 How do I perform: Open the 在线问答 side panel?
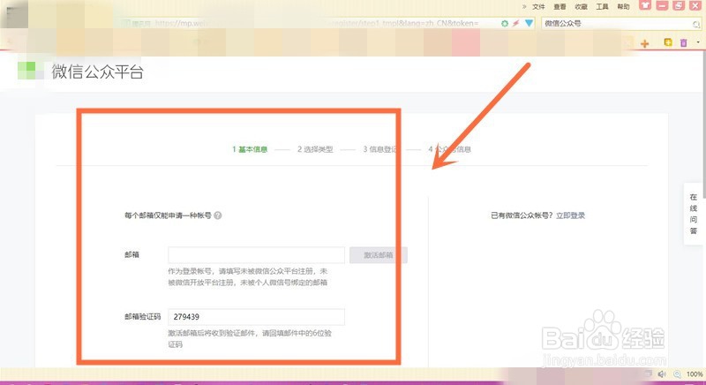click(694, 214)
